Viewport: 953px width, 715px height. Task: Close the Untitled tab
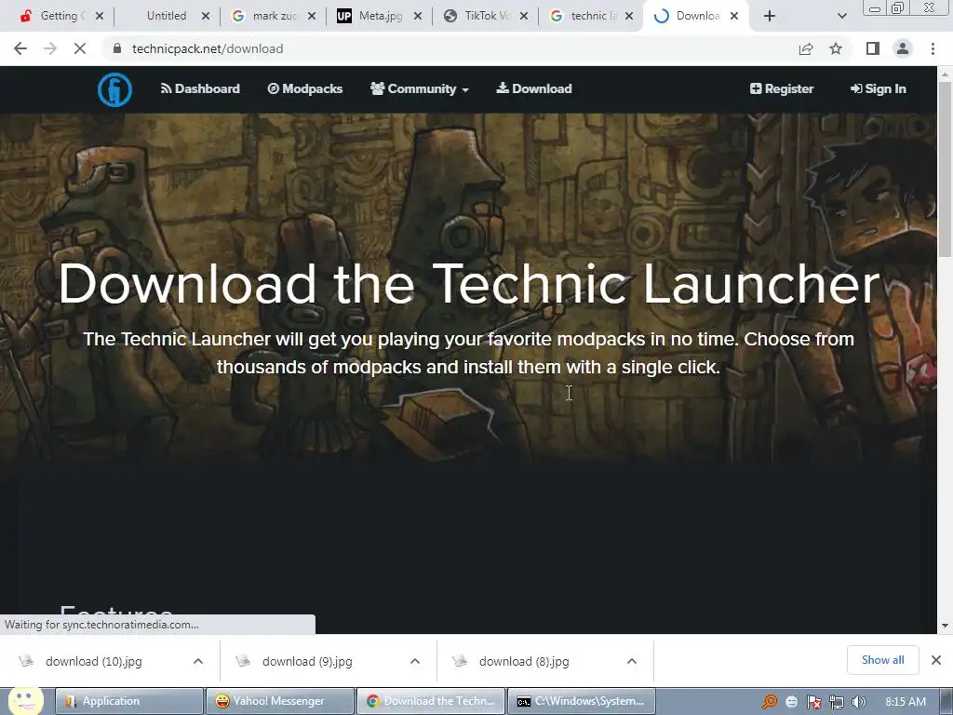click(206, 16)
